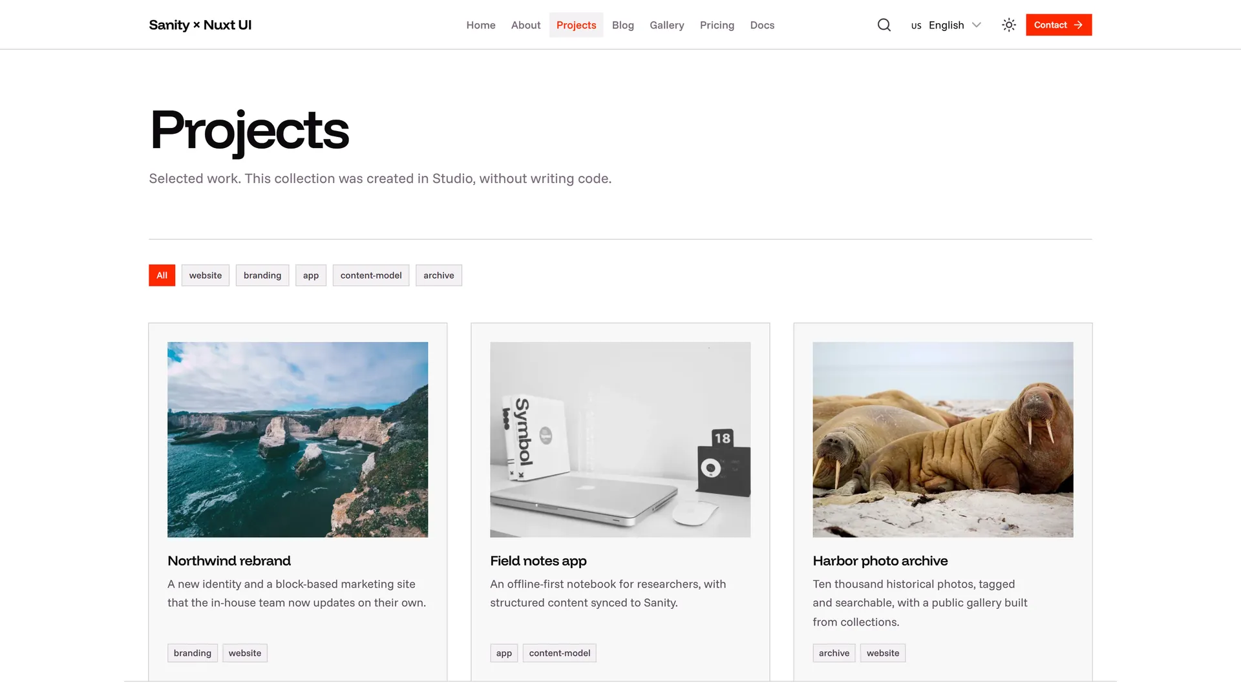Open the search magnifier icon
The height and width of the screenshot is (698, 1241).
(x=884, y=25)
